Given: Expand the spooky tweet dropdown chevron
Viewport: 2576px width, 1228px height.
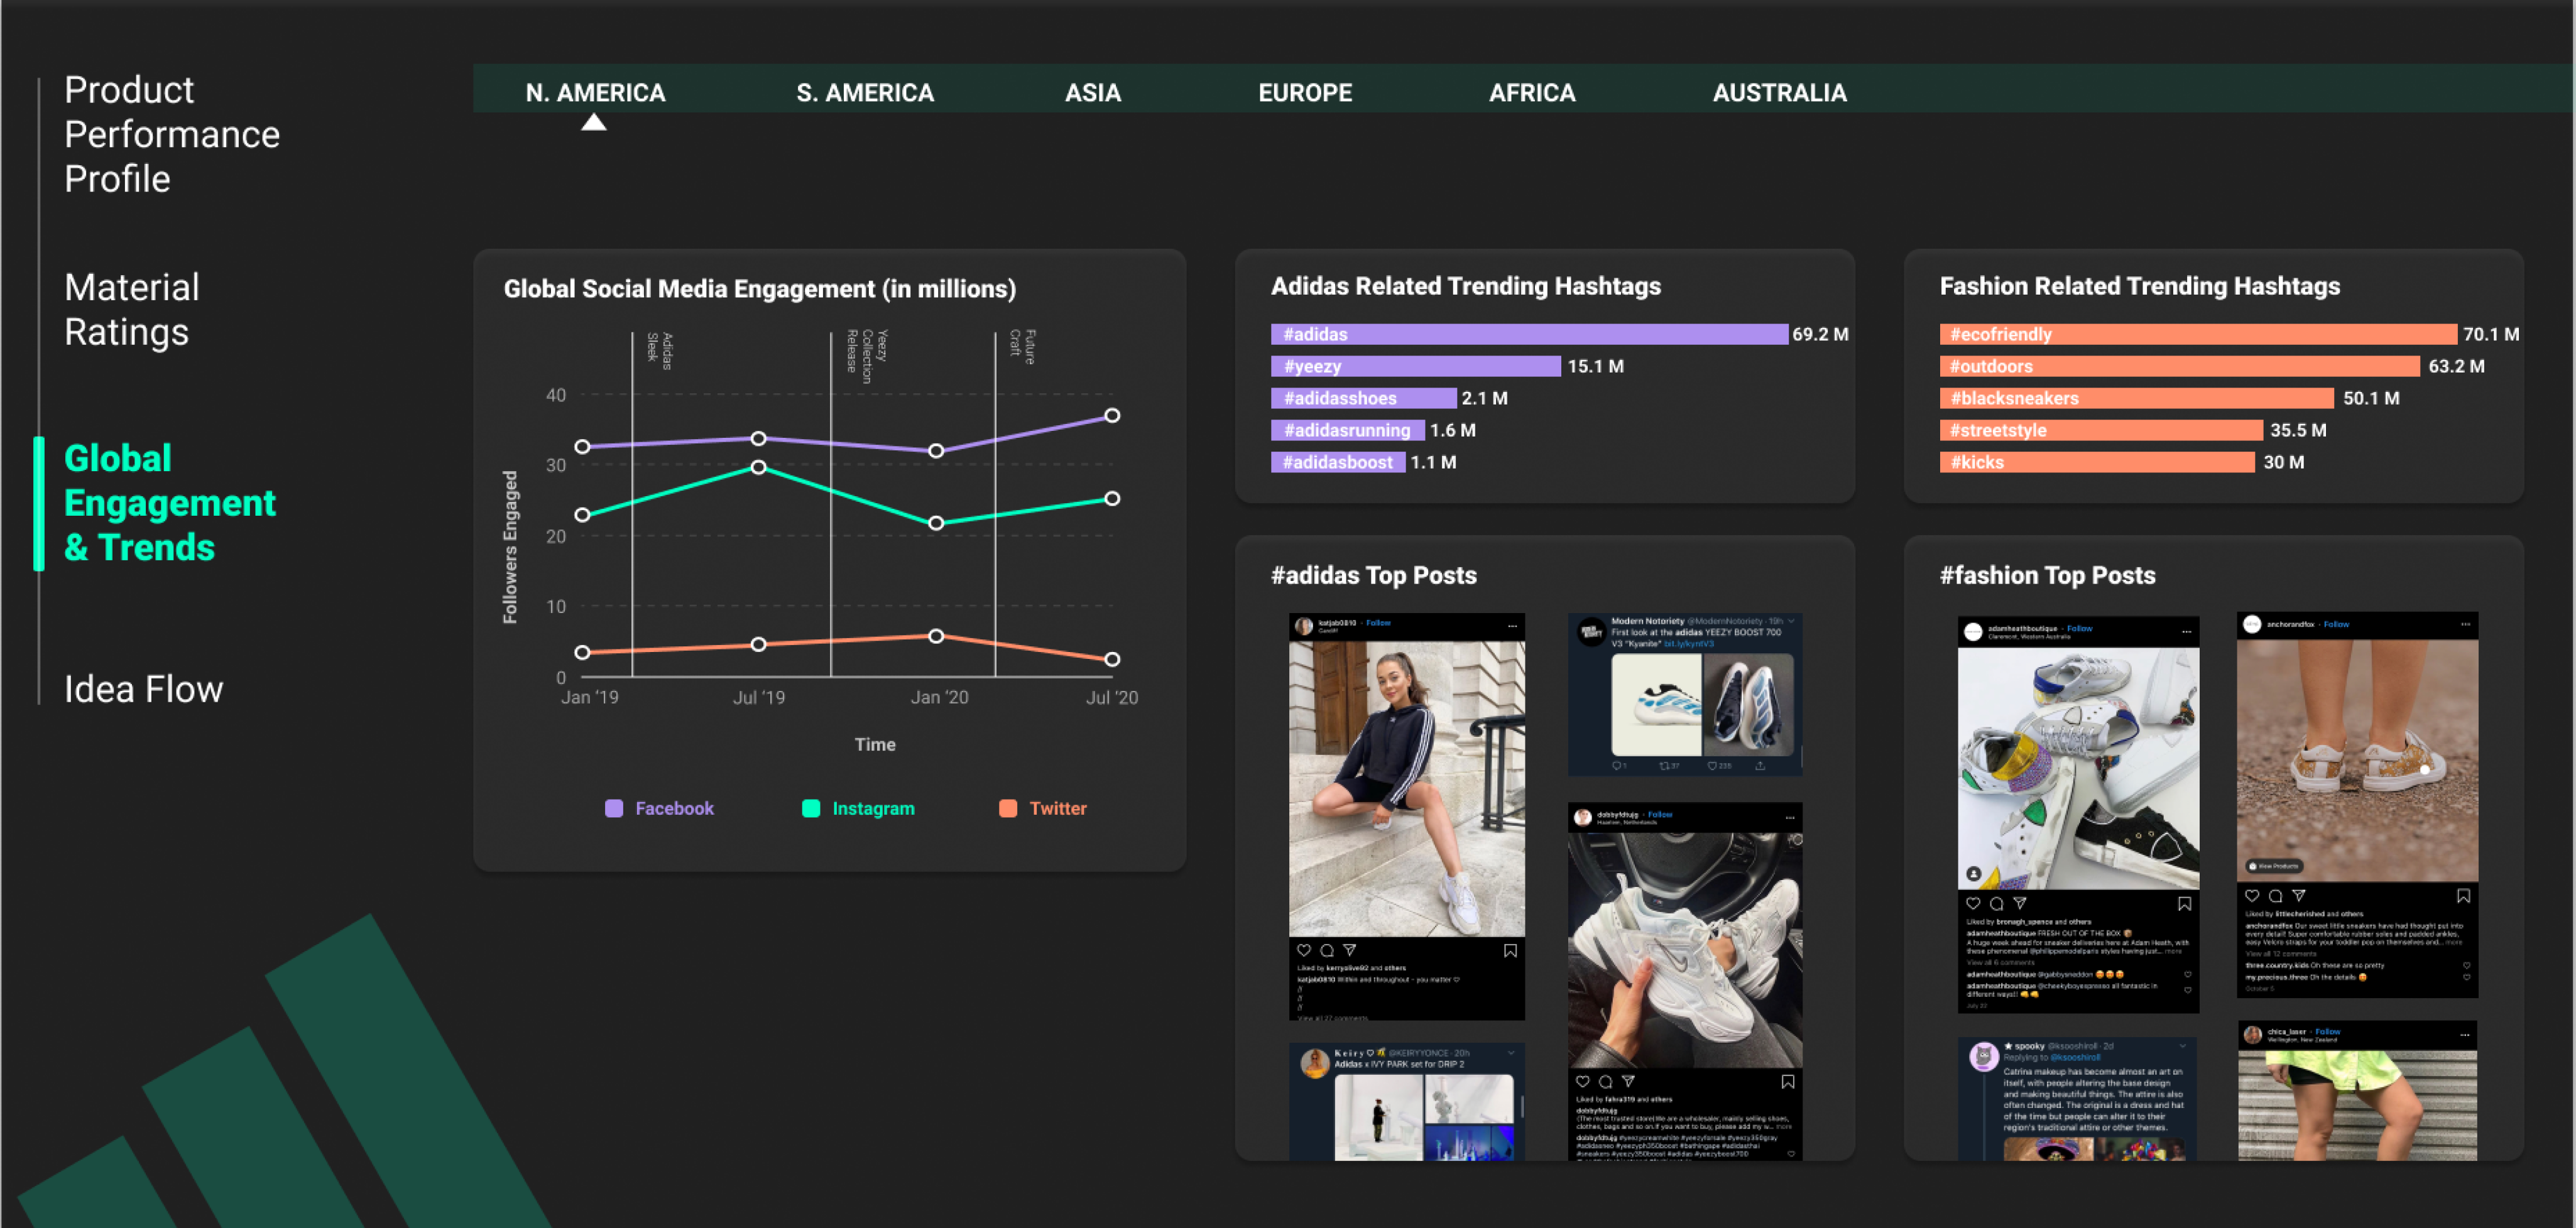Looking at the screenshot, I should pos(2182,1045).
